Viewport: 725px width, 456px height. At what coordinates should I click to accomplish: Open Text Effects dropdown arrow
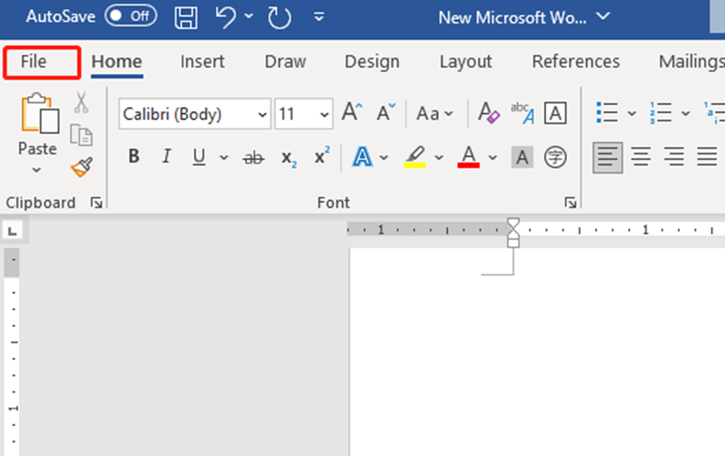(384, 158)
